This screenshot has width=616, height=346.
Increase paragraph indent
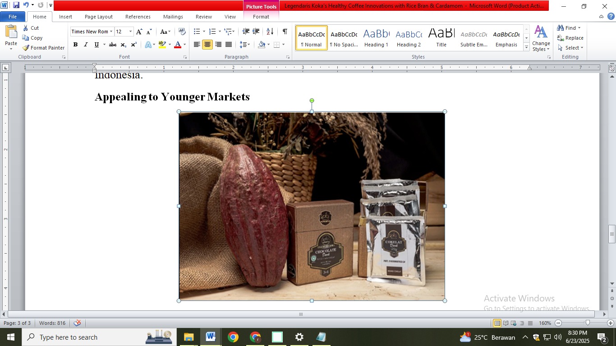coord(256,32)
